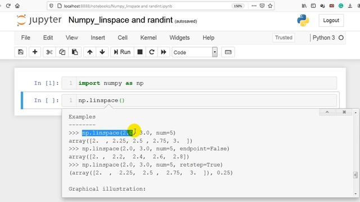Open the File menu
Viewport: 360px width, 202px height.
pyautogui.click(x=25, y=38)
